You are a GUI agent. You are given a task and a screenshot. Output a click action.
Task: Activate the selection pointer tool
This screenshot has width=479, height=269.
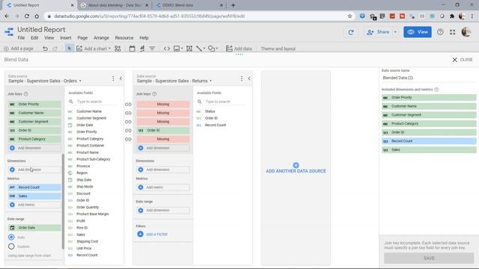70,49
